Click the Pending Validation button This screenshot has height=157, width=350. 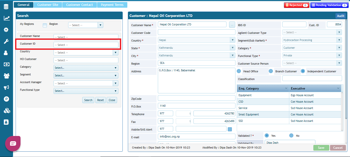coord(329,5)
